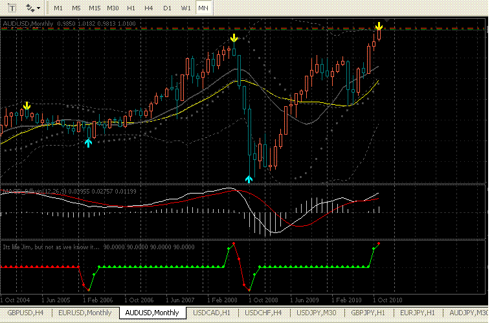
Task: Open the arrows tool dropdown arrow
Action: (39, 8)
